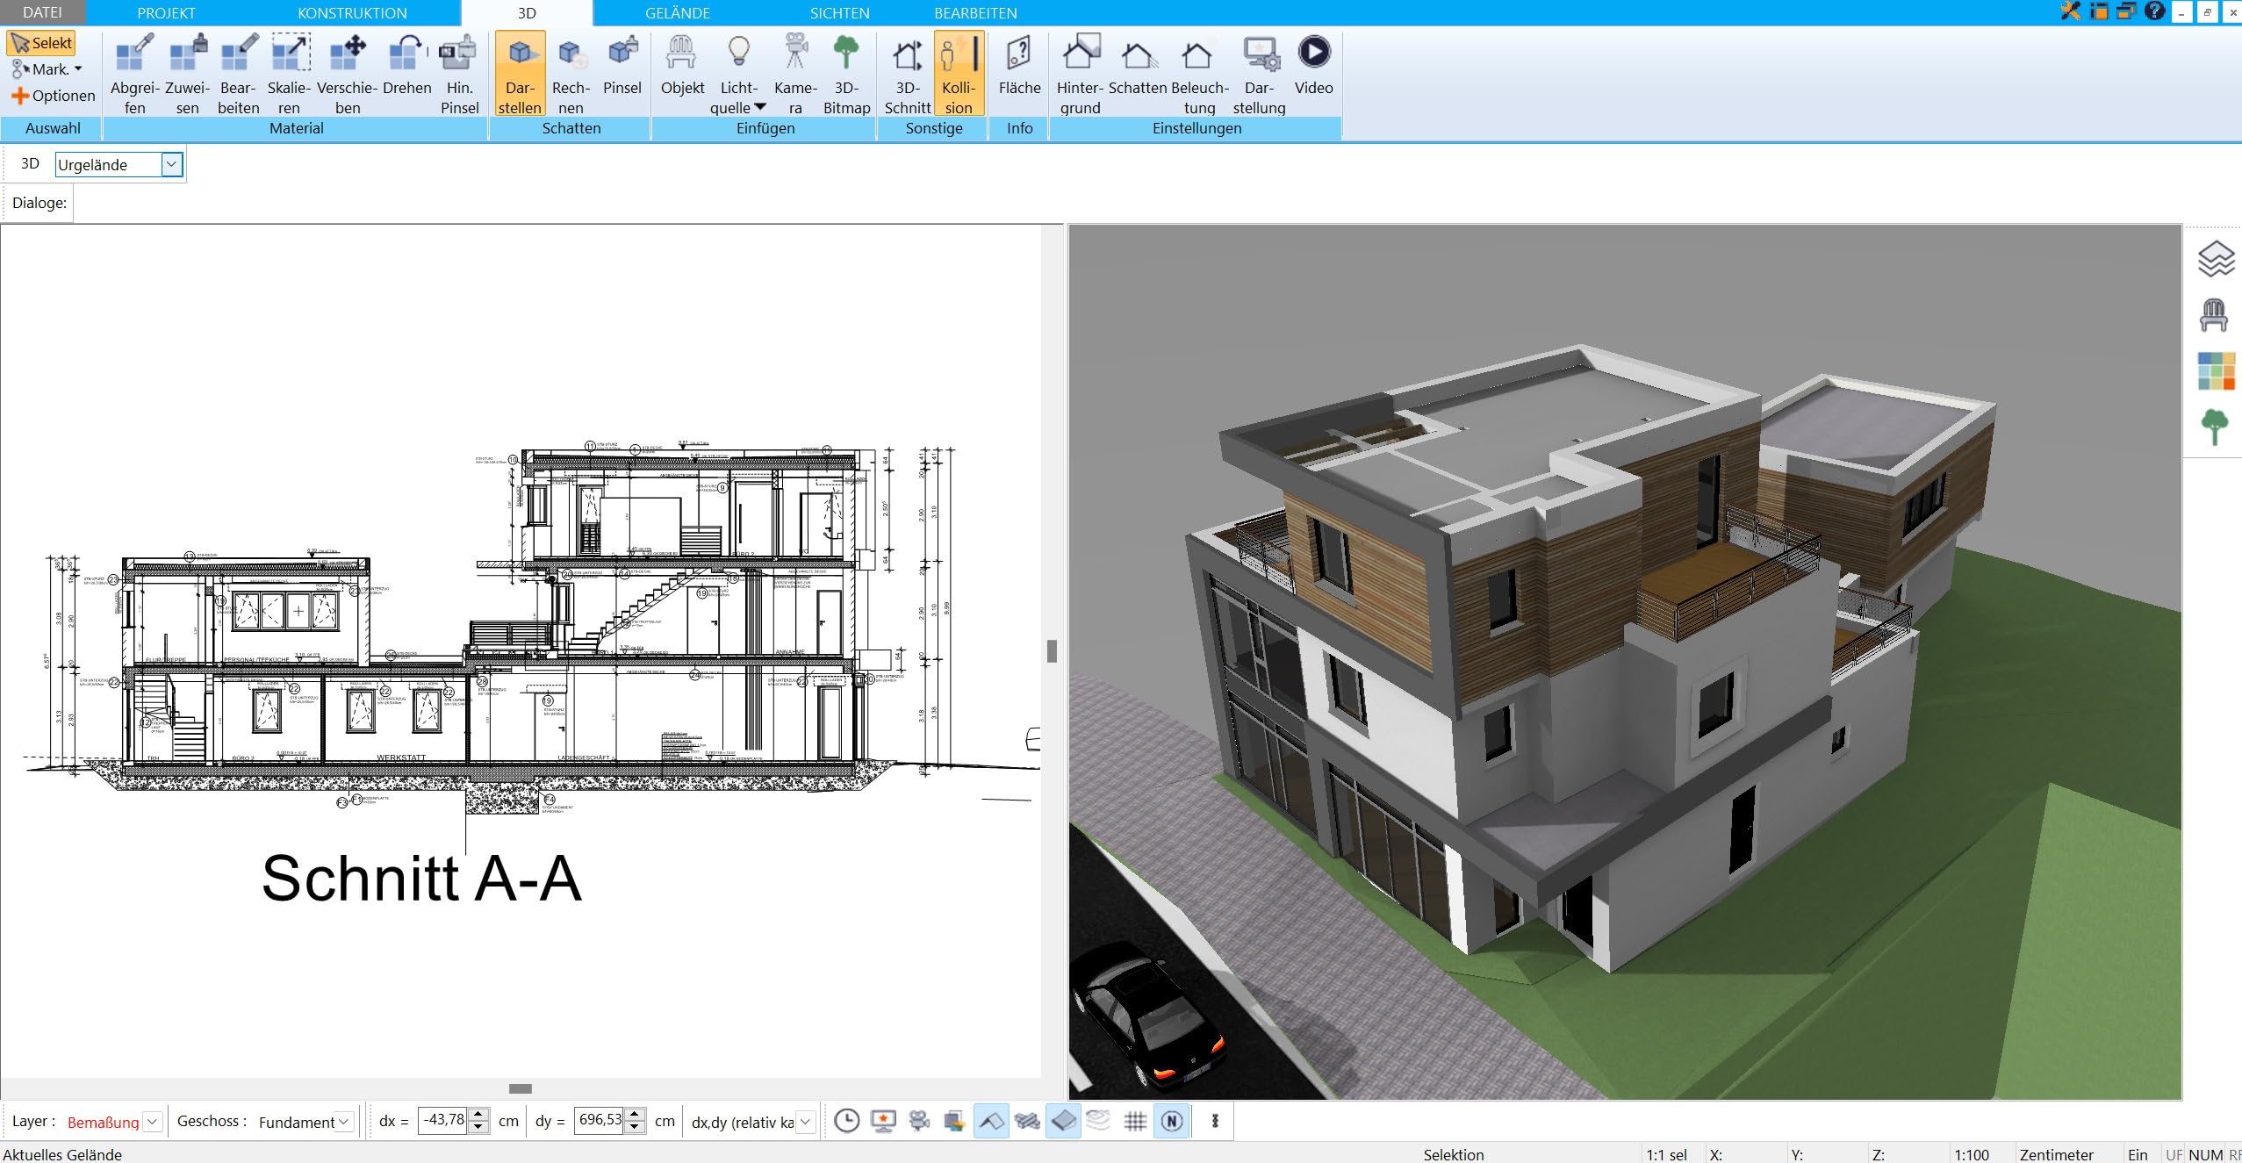Switch to the BEARBEITEN tab
This screenshot has width=2242, height=1163.
(975, 13)
